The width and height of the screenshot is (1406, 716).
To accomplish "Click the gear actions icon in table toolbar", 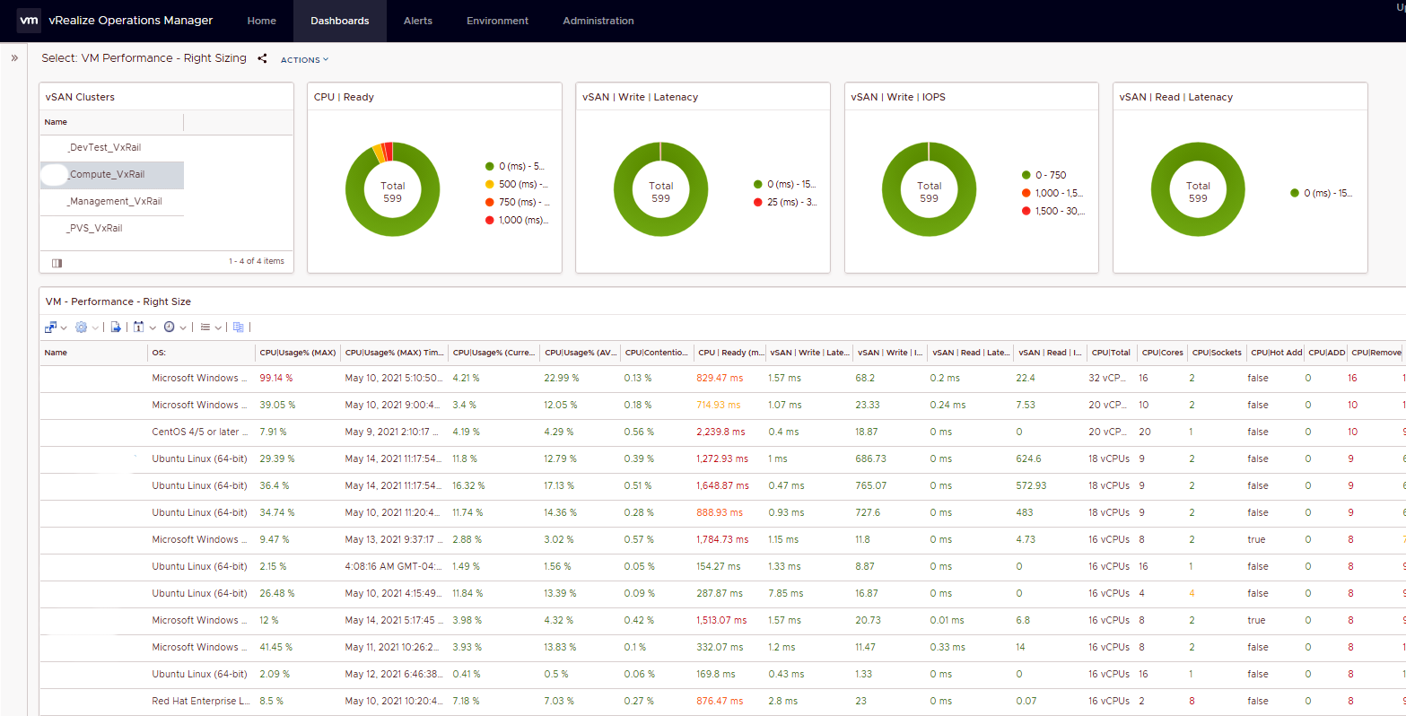I will (x=81, y=327).
